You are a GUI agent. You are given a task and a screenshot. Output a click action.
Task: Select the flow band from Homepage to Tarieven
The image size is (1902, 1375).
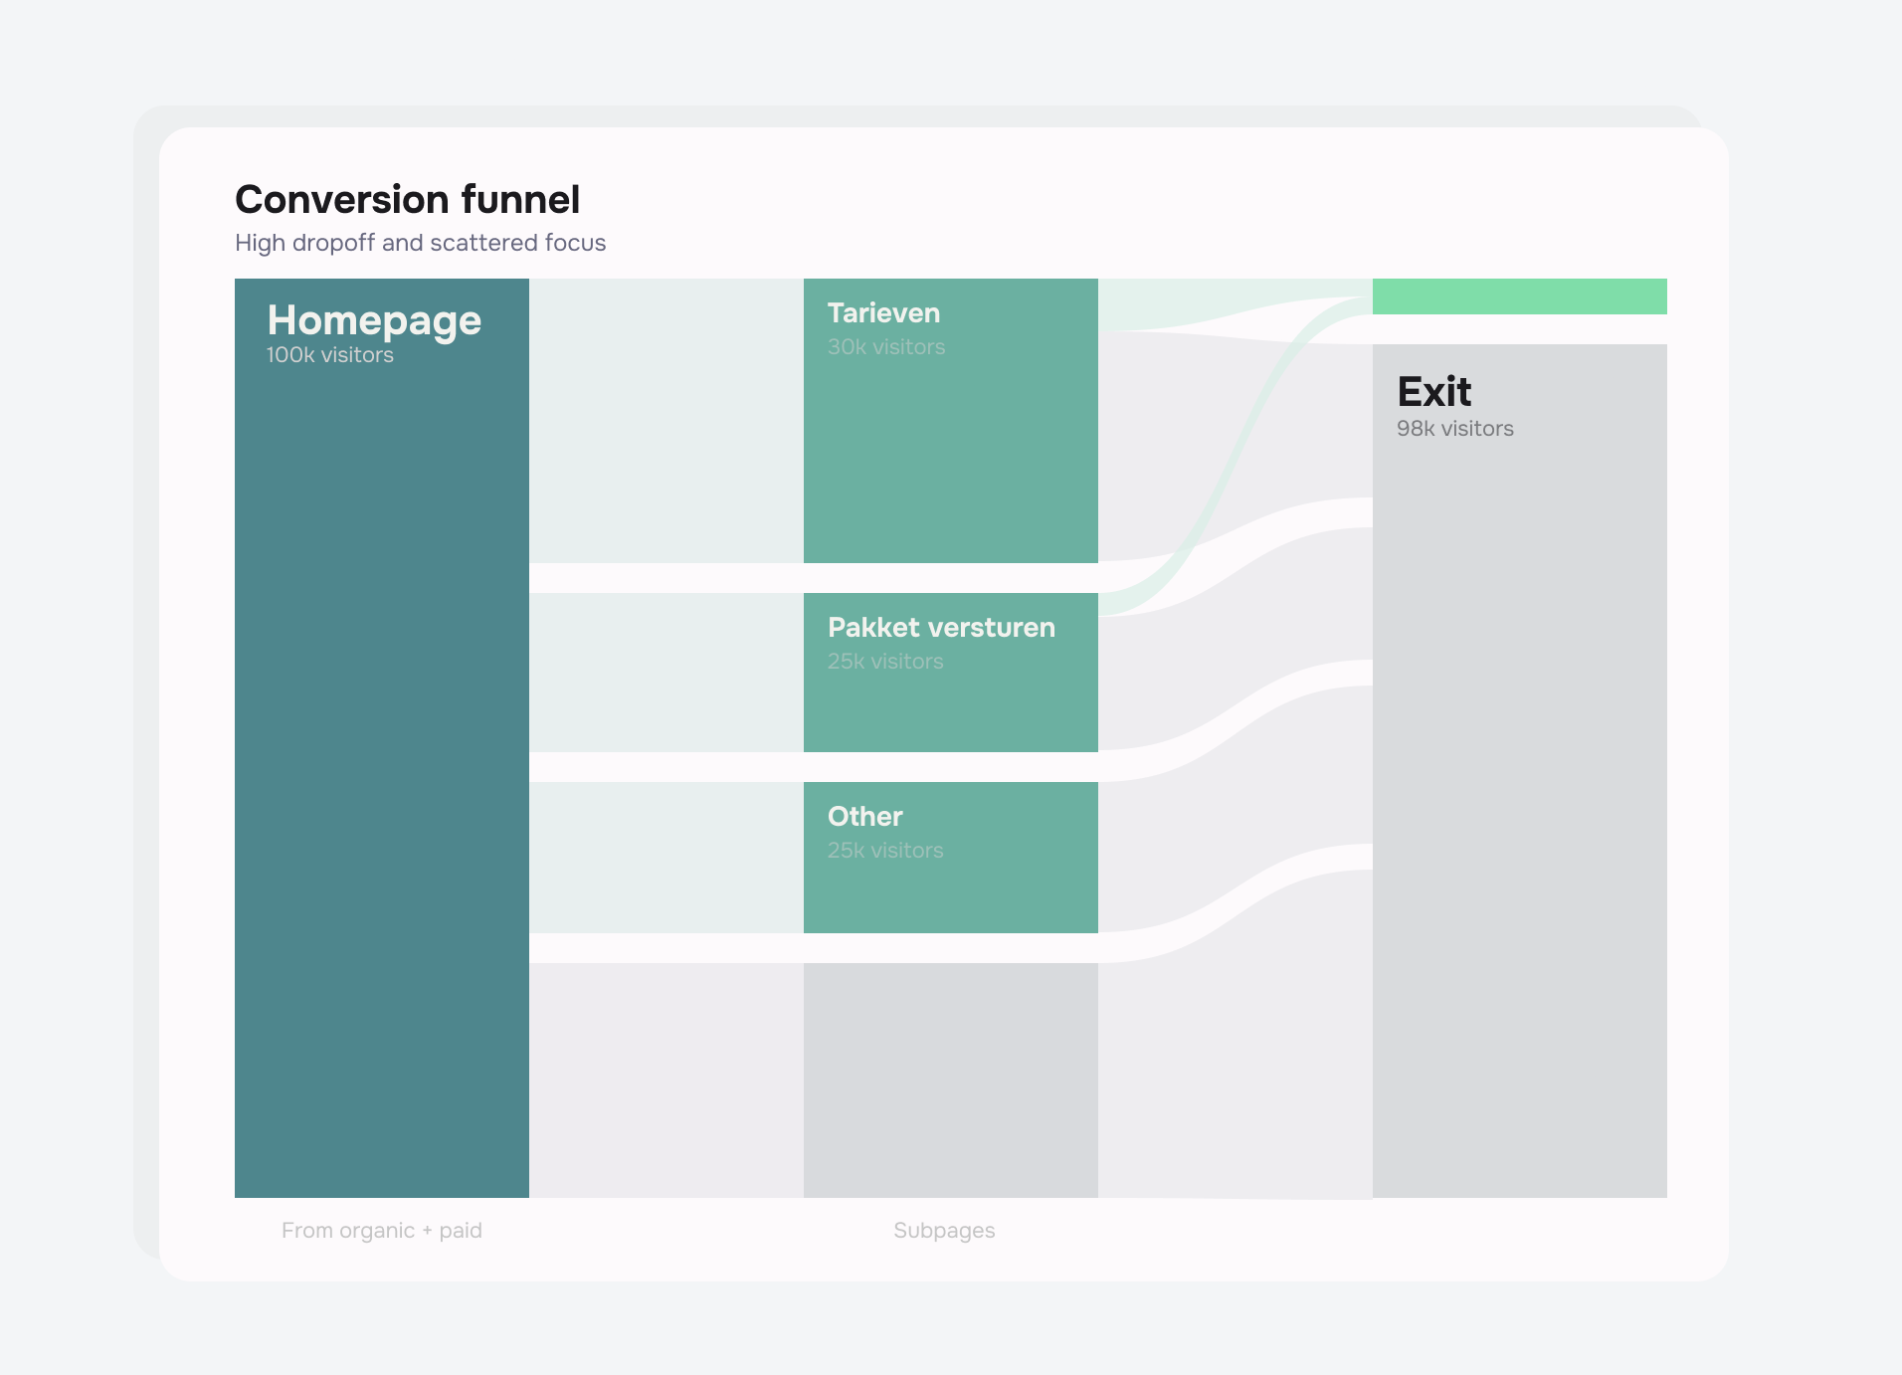point(666,421)
